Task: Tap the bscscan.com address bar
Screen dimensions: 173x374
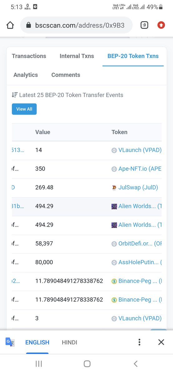Action: tap(77, 25)
